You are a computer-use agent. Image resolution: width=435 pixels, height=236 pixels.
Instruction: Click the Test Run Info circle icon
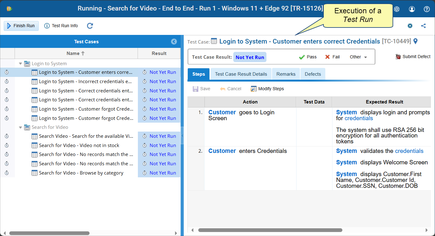(x=47, y=26)
